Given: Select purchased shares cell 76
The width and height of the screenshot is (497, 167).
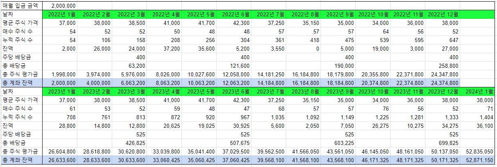Looking at the screenshot, I should pyautogui.click(x=373, y=108).
